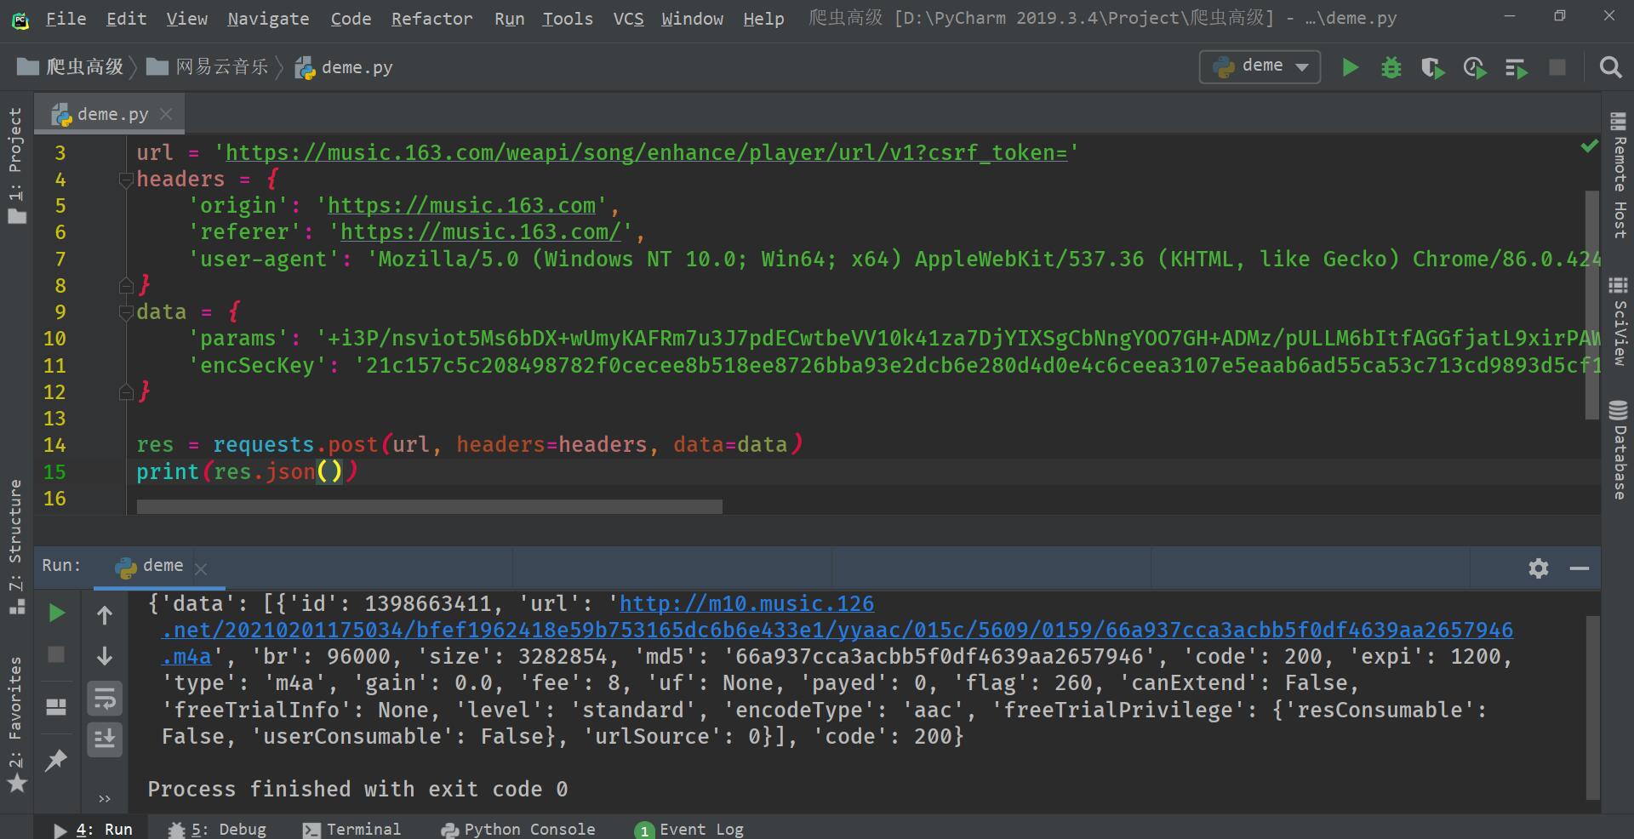Toggle scroll to end in console
The width and height of the screenshot is (1634, 839).
(105, 739)
